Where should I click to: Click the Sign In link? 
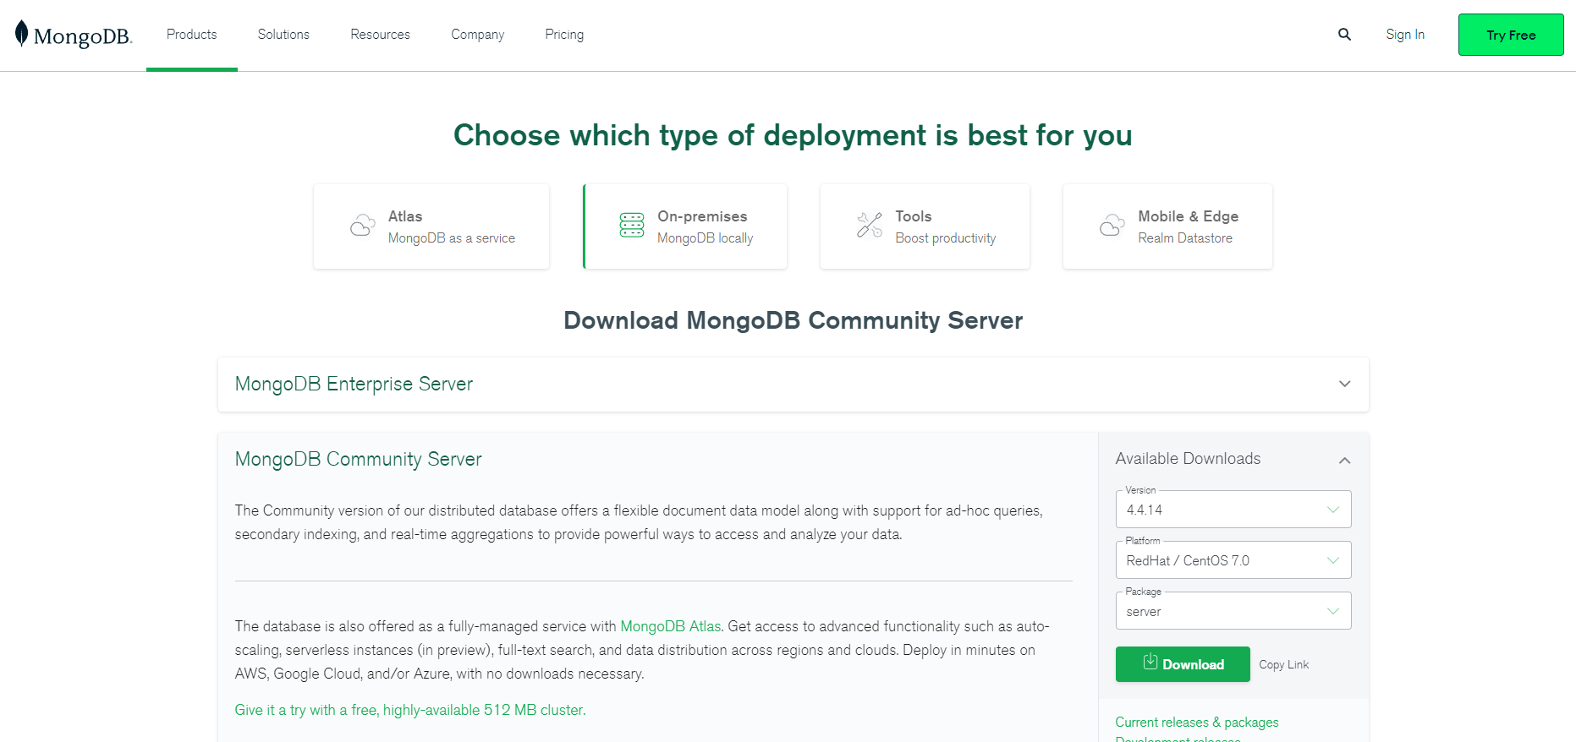(x=1405, y=35)
